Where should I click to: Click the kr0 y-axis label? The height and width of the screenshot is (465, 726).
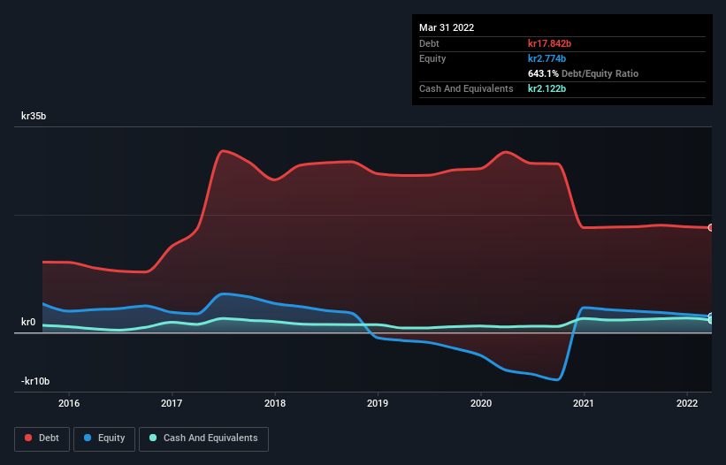pos(28,322)
